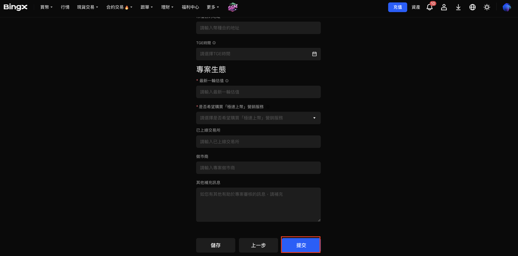Open the language globe icon

(472, 7)
